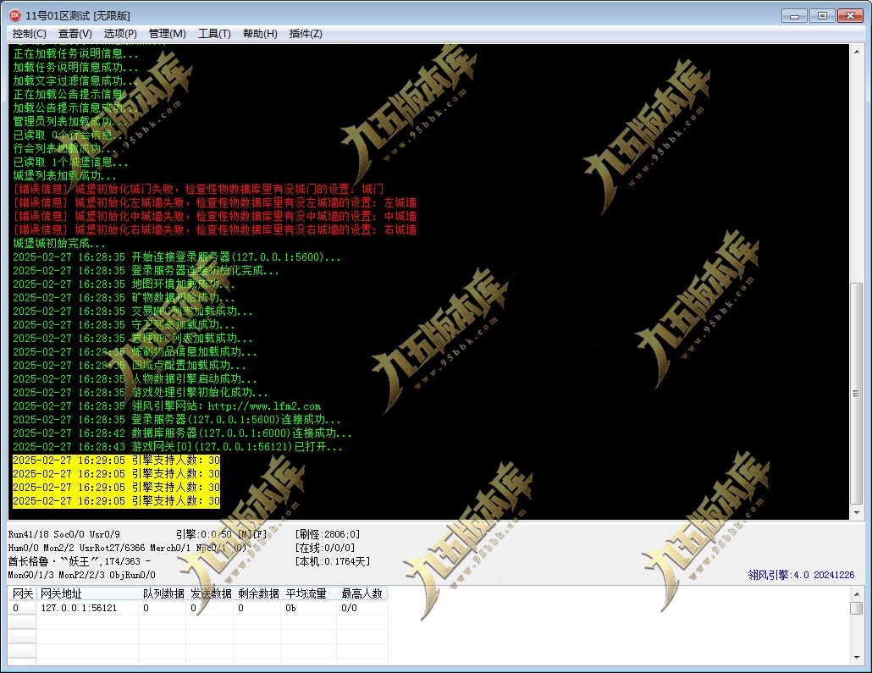This screenshot has width=872, height=673.
Task: Select the 0/0 max users cell
Action: [362, 608]
